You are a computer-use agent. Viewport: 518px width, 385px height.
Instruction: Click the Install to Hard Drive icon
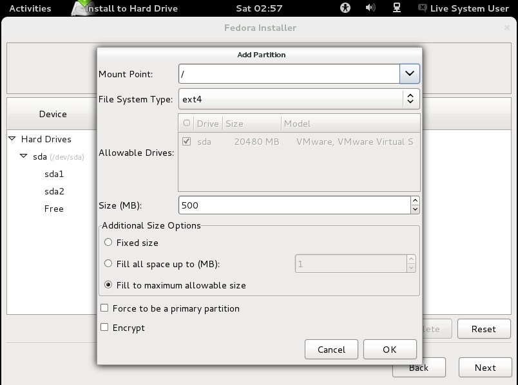tap(80, 8)
